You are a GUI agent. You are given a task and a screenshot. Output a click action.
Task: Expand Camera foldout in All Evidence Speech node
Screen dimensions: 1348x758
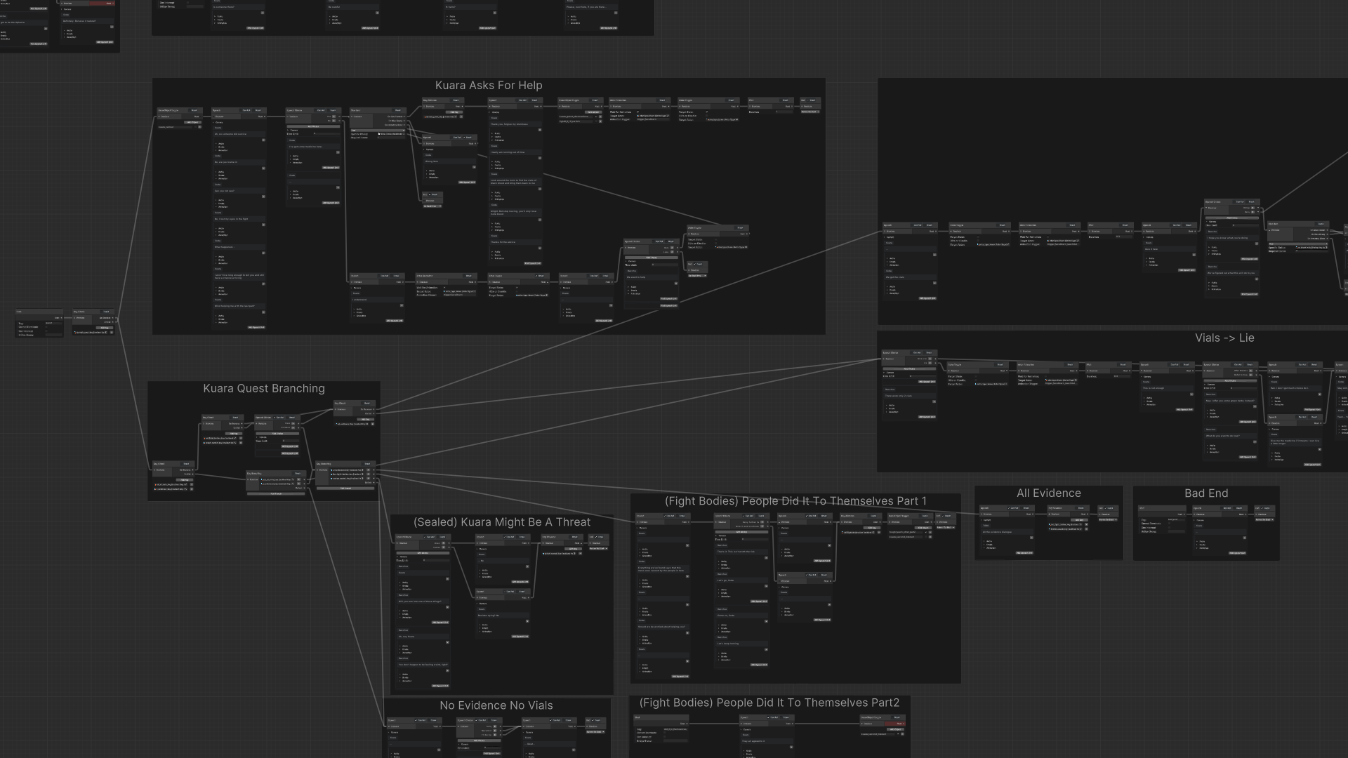[x=982, y=520]
